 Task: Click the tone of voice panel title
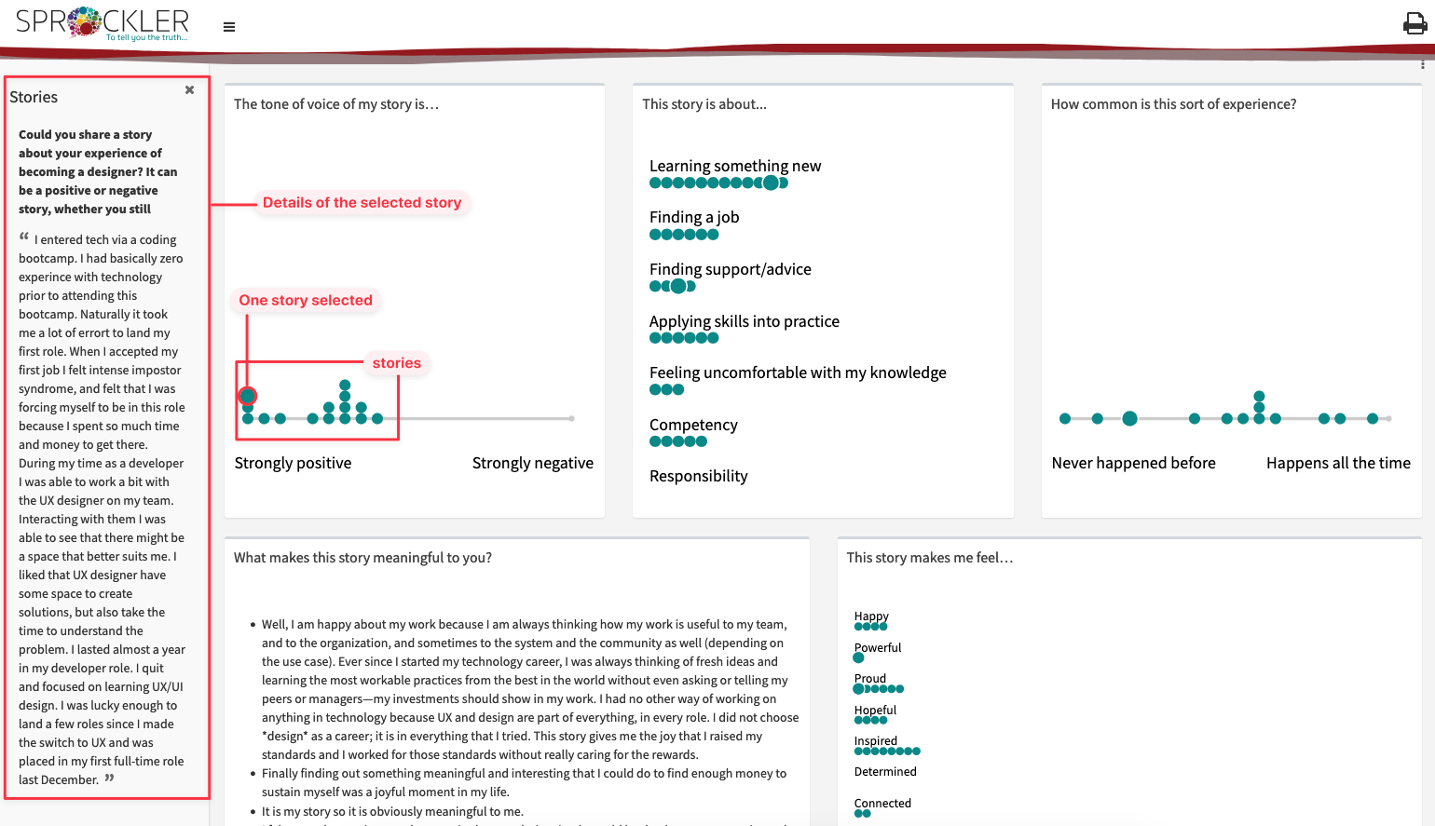(336, 104)
